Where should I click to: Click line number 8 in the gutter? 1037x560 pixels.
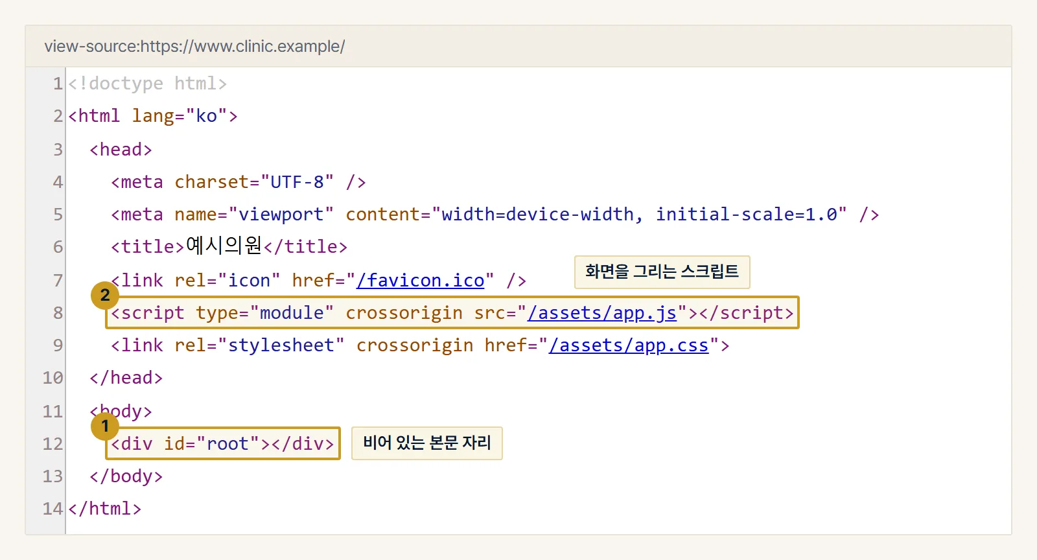tap(58, 313)
